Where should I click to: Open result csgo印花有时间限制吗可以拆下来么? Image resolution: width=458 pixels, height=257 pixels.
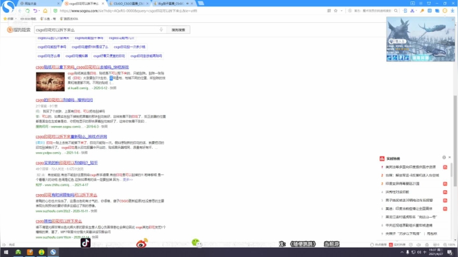pos(66,195)
